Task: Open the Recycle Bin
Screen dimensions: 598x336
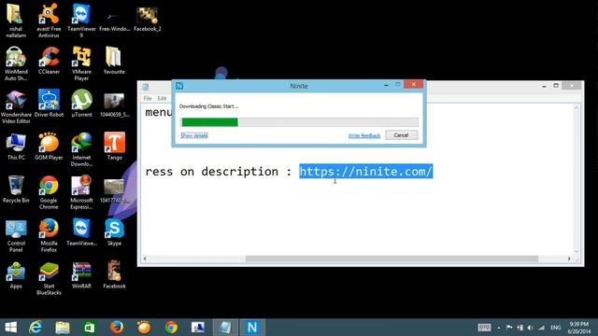Action: click(x=16, y=189)
